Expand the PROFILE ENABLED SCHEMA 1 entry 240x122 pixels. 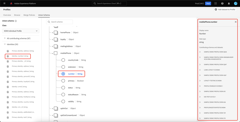[x=200, y=86]
